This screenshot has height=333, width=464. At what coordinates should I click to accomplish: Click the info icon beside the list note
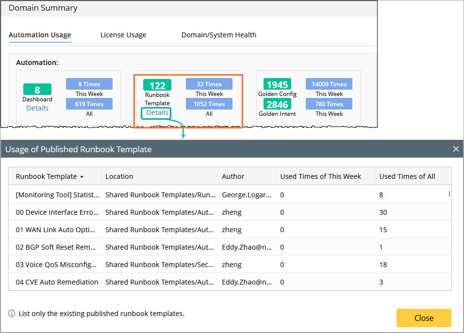[x=12, y=314]
